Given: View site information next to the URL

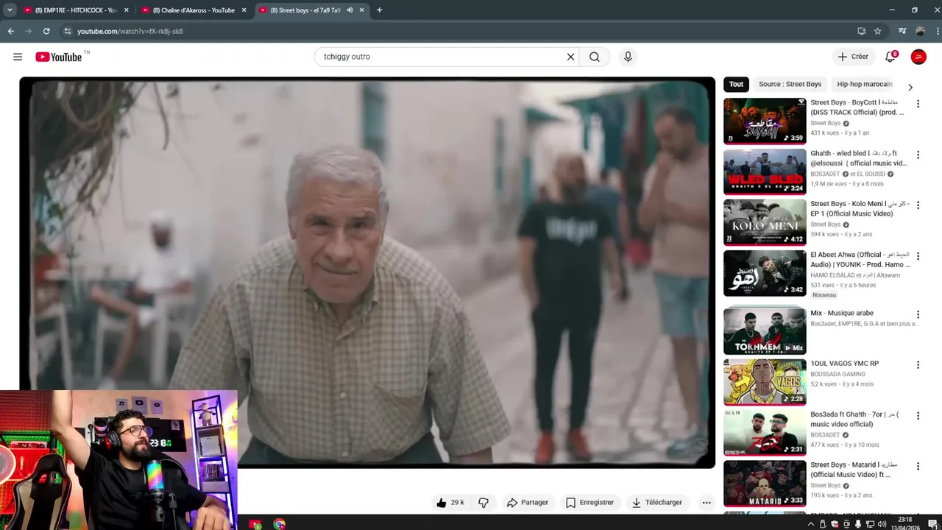Looking at the screenshot, I should click(67, 31).
